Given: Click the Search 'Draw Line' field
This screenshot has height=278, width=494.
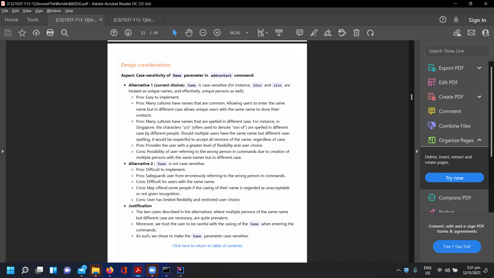Looking at the screenshot, I should (x=457, y=51).
